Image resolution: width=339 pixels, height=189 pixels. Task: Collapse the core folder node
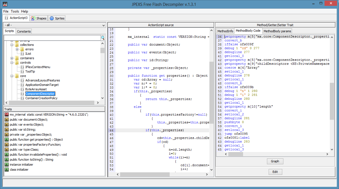tap(12, 76)
